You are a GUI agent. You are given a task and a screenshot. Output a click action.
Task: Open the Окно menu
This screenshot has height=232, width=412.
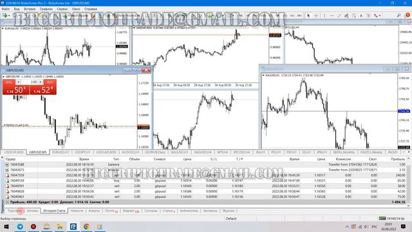coord(76,9)
